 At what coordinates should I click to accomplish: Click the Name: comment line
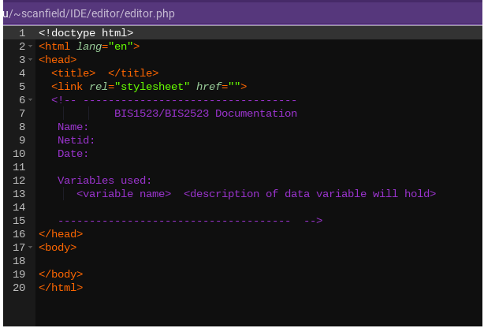pos(73,127)
